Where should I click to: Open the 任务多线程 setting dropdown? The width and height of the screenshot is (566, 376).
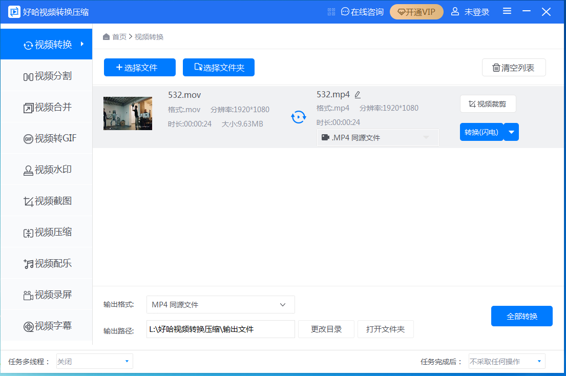tap(94, 361)
